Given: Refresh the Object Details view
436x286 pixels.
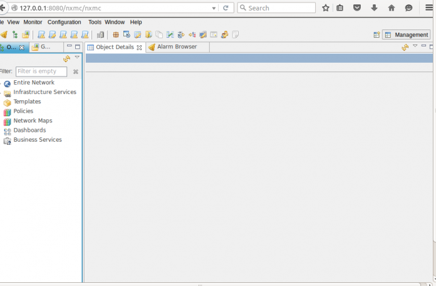Looking at the screenshot, I should click(405, 47).
